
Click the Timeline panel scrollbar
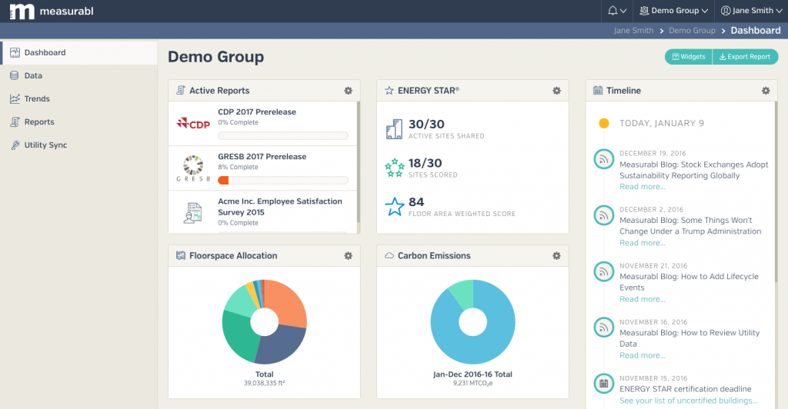776,191
